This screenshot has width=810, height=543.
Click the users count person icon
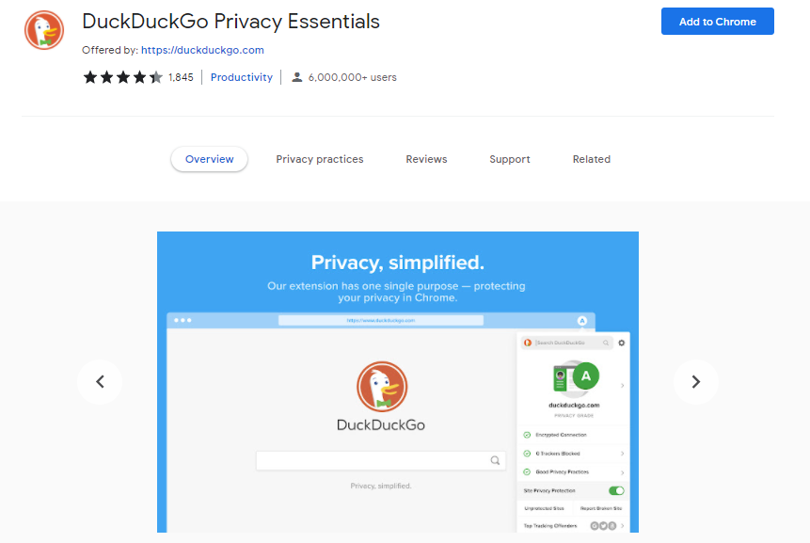(x=297, y=77)
